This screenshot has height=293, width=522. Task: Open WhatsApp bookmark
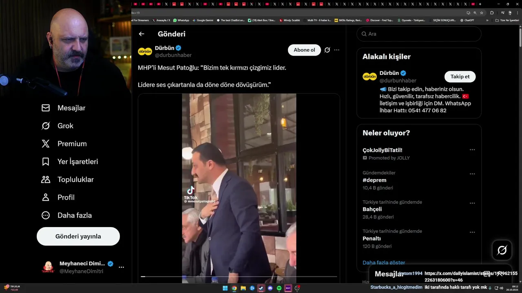[181, 20]
